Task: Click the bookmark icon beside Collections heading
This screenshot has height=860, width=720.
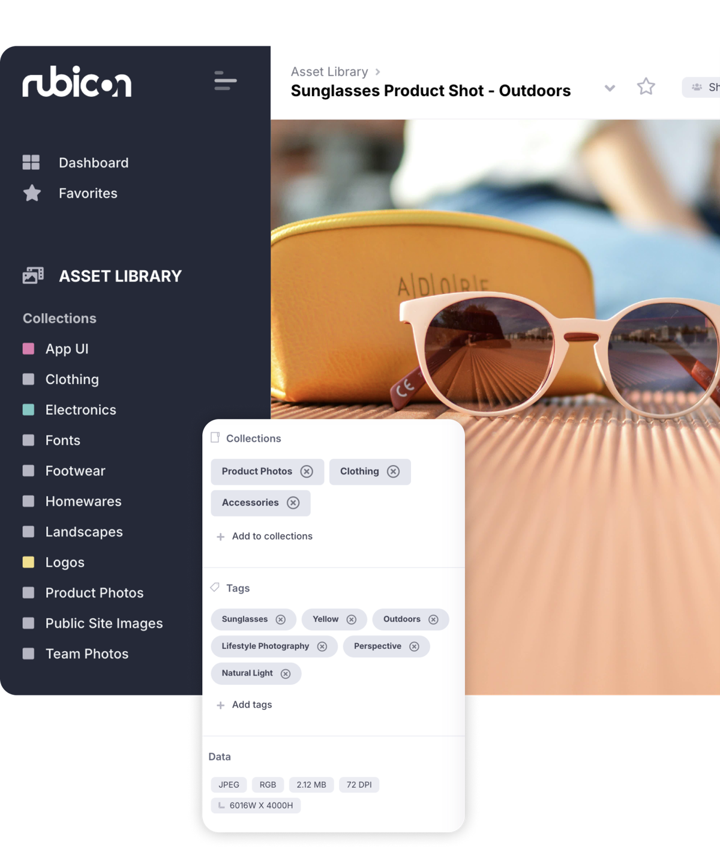Action: coord(215,438)
